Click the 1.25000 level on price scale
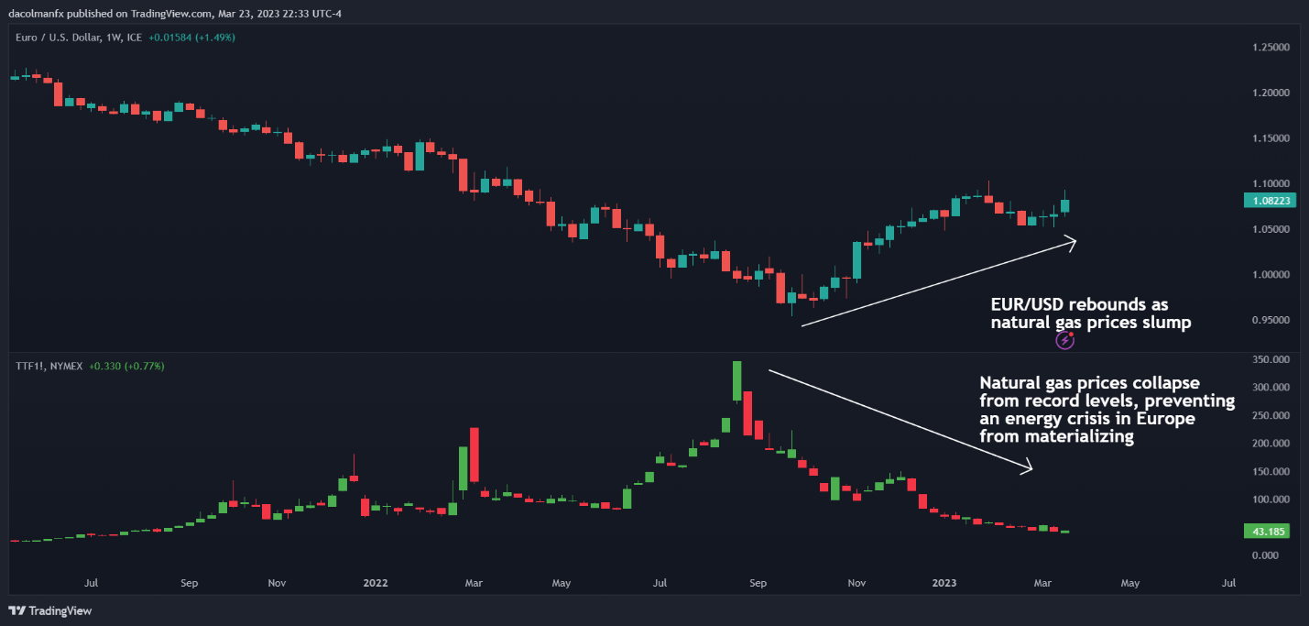1309x626 pixels. coord(1270,47)
